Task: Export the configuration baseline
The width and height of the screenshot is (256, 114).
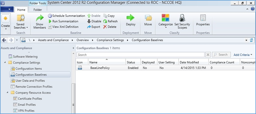Action: 94,27
